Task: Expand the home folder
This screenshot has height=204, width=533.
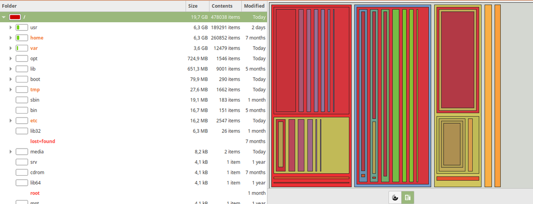Action: click(x=11, y=38)
